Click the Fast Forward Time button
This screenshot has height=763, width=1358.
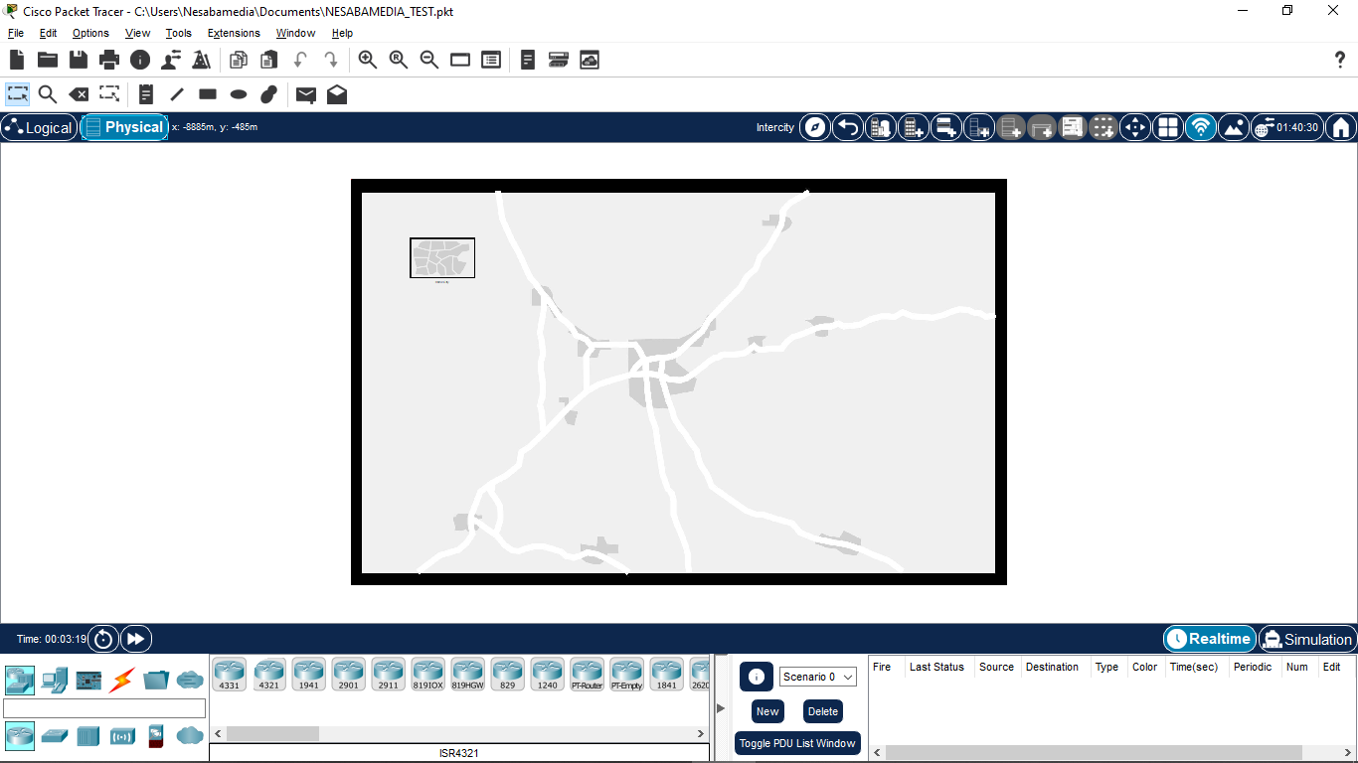coord(136,639)
